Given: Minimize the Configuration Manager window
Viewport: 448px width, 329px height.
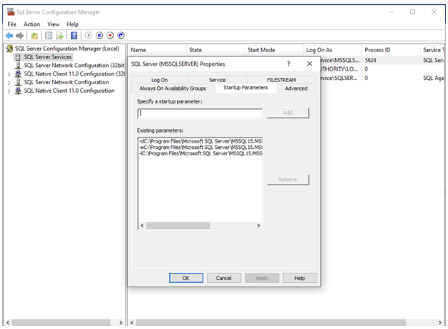Looking at the screenshot, I should coord(392,12).
